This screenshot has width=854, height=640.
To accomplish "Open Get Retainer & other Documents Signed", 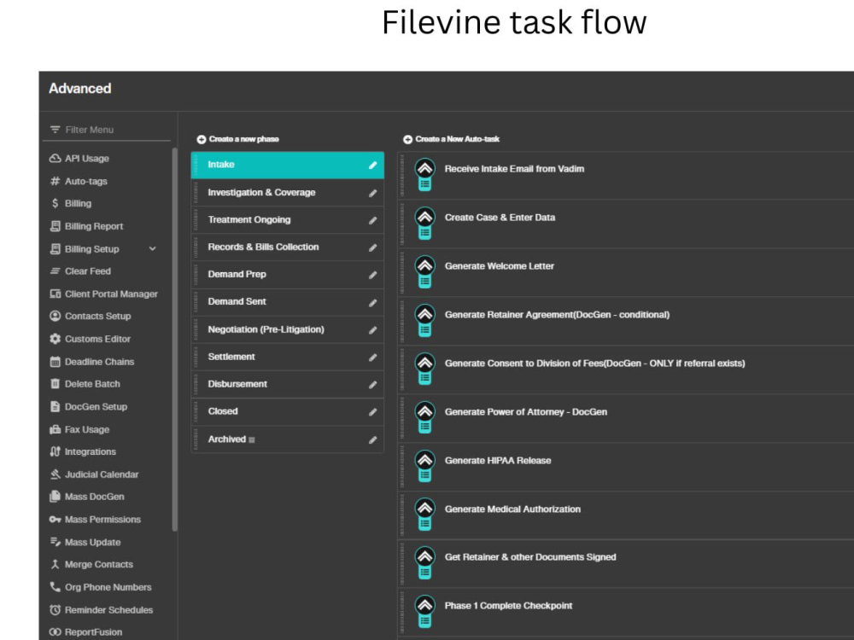I will (x=626, y=564).
